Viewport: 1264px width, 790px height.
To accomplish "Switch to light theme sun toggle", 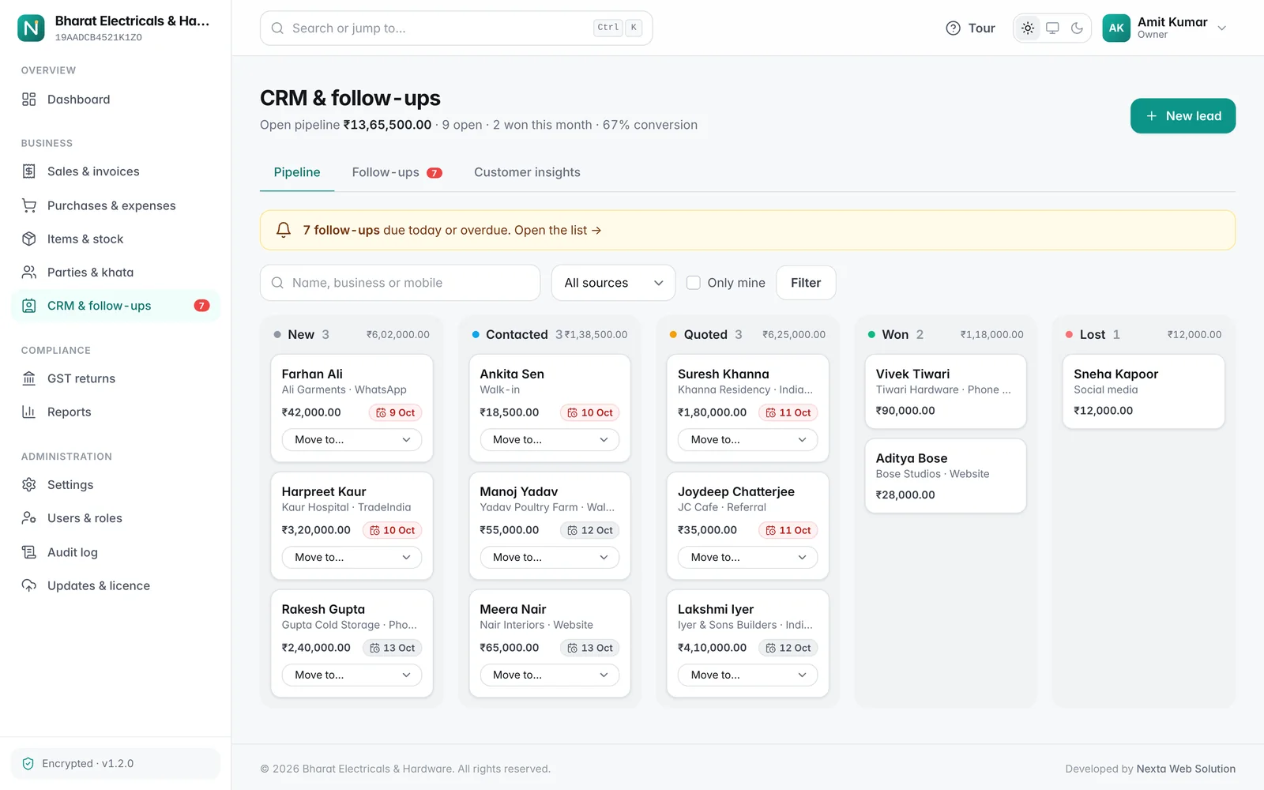I will coord(1028,28).
